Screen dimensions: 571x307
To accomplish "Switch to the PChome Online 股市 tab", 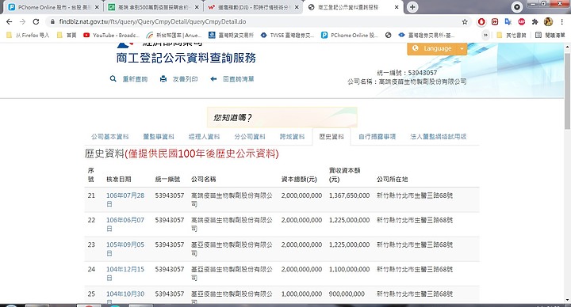I will point(53,7).
